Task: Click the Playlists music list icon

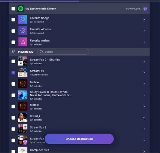Action: (x=13, y=52)
